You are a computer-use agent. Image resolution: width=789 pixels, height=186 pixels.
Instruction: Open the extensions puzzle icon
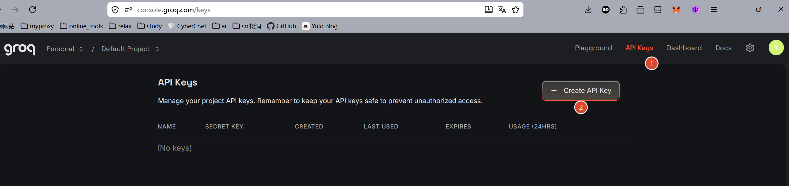tap(623, 10)
